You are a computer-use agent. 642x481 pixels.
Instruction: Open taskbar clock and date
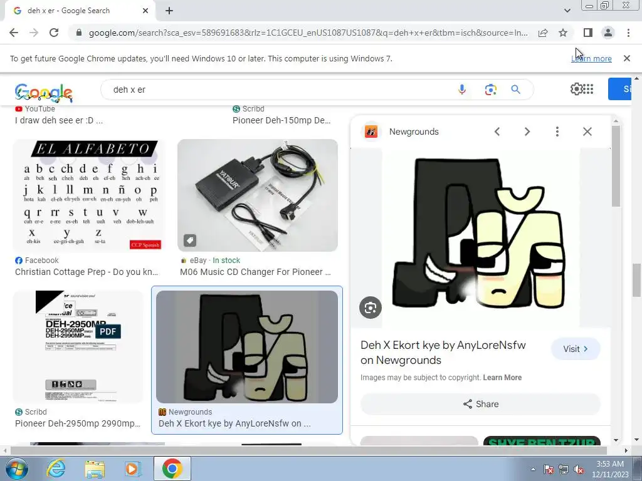(609, 469)
